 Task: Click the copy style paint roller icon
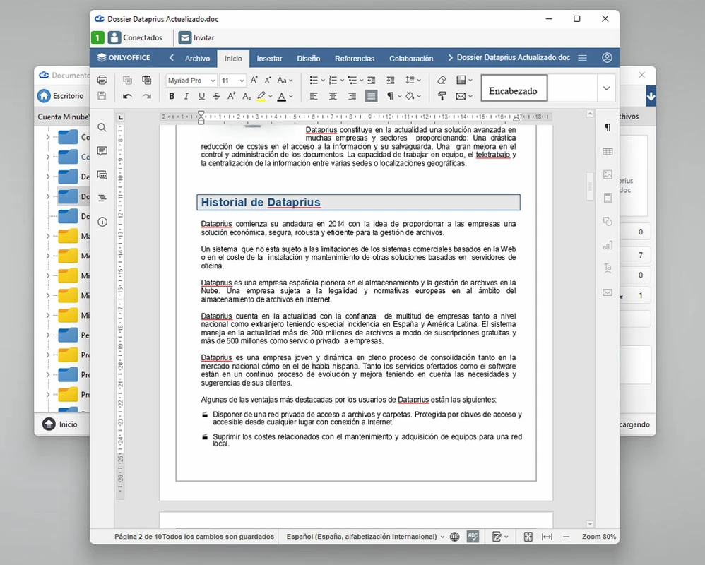pyautogui.click(x=442, y=96)
